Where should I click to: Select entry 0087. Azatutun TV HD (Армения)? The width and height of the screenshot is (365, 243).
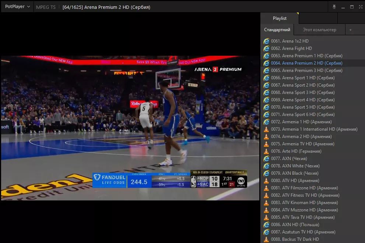[313, 232]
